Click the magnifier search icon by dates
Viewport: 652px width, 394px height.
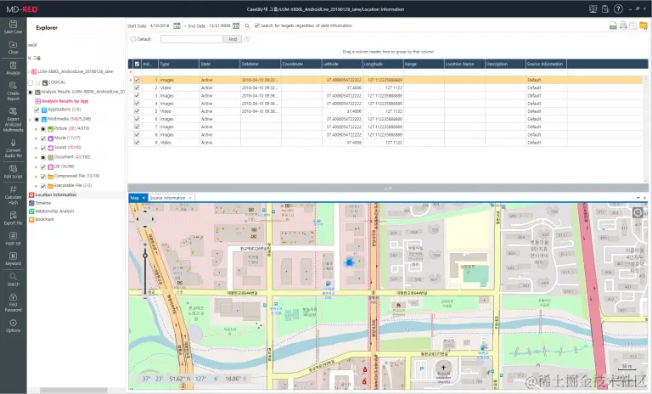[247, 25]
